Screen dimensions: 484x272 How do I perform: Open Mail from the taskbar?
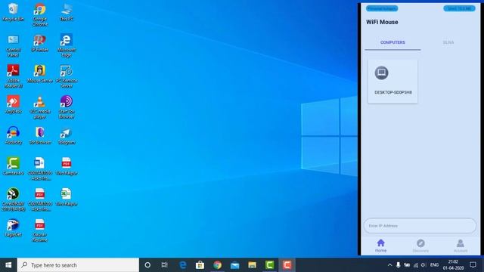point(235,265)
